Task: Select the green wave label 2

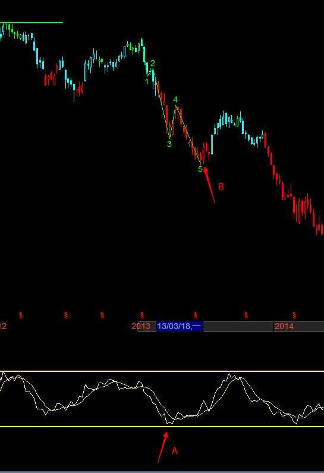Action: [x=153, y=63]
